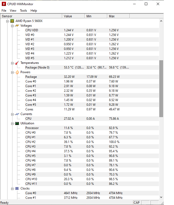Image resolution: width=174 pixels, height=205 pixels.
Task: Click the Temperatures thermometer icon
Action: pyautogui.click(x=17, y=63)
